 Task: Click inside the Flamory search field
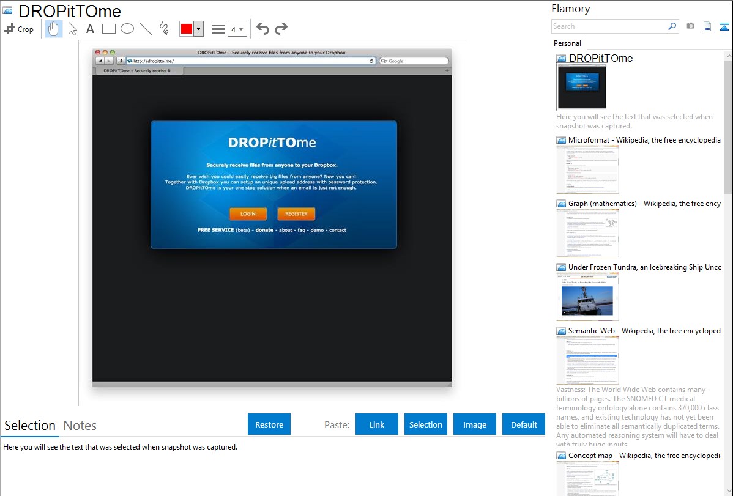click(609, 26)
